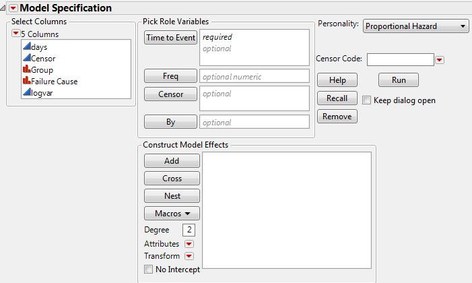Select the Censor column in list
The image size is (472, 283).
(42, 59)
